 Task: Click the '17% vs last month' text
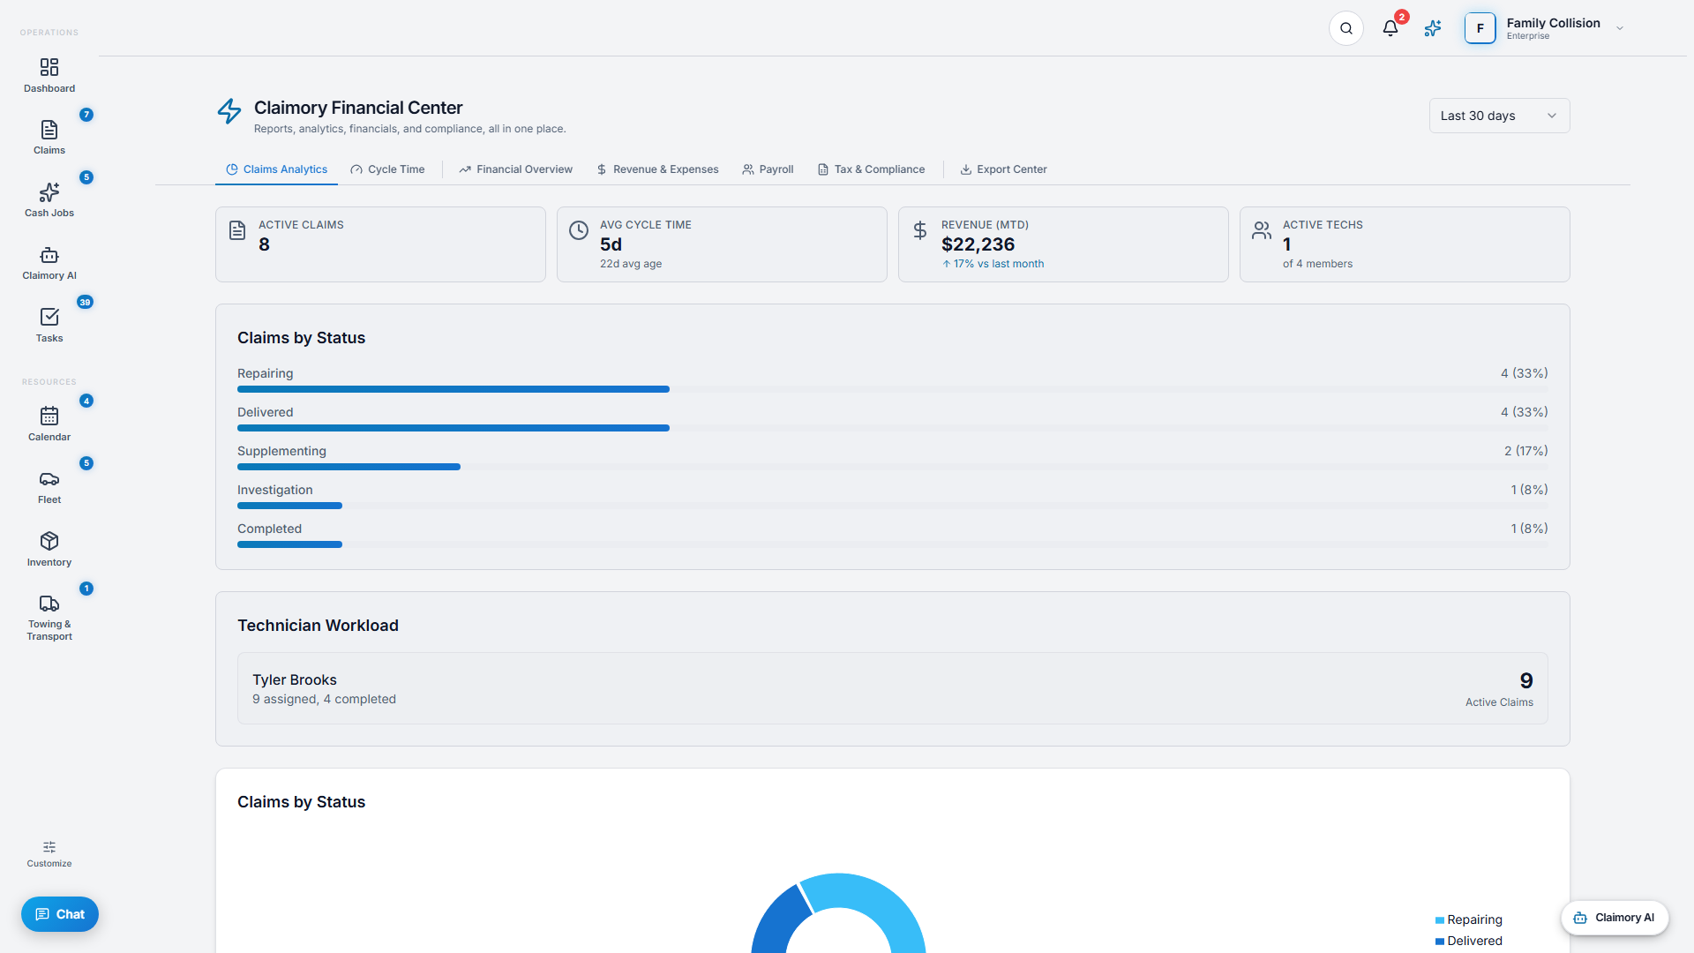click(999, 264)
